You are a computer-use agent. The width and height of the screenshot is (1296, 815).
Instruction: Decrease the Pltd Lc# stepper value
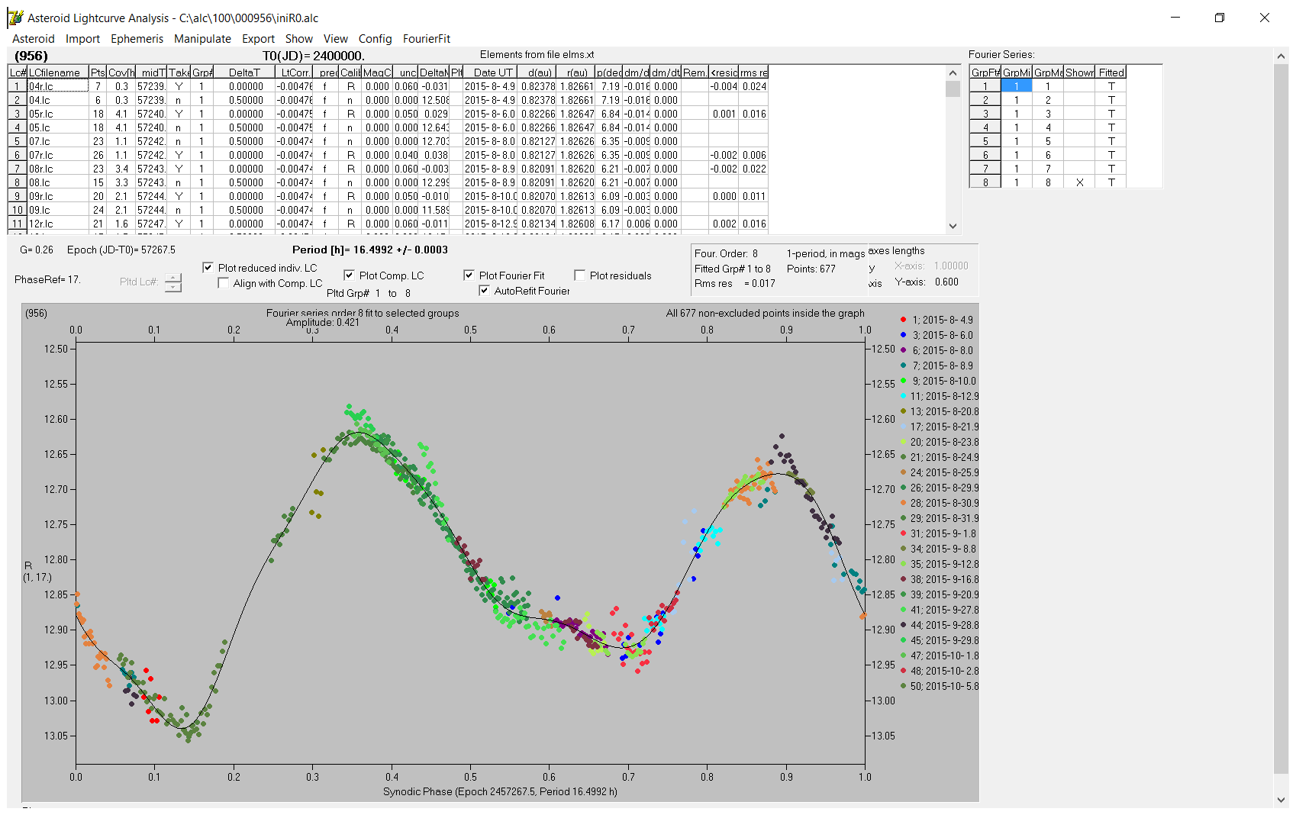[x=173, y=287]
